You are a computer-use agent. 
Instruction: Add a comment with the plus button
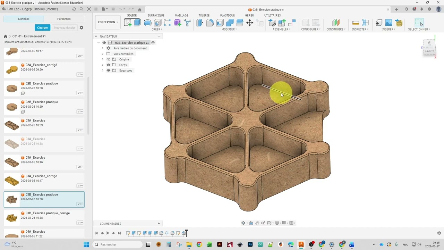pos(159,224)
